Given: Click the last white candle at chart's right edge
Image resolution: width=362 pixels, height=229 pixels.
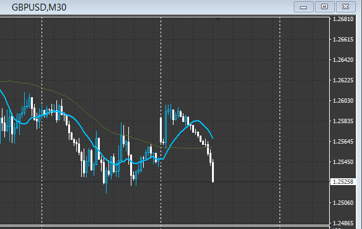Looking at the screenshot, I should point(213,172).
